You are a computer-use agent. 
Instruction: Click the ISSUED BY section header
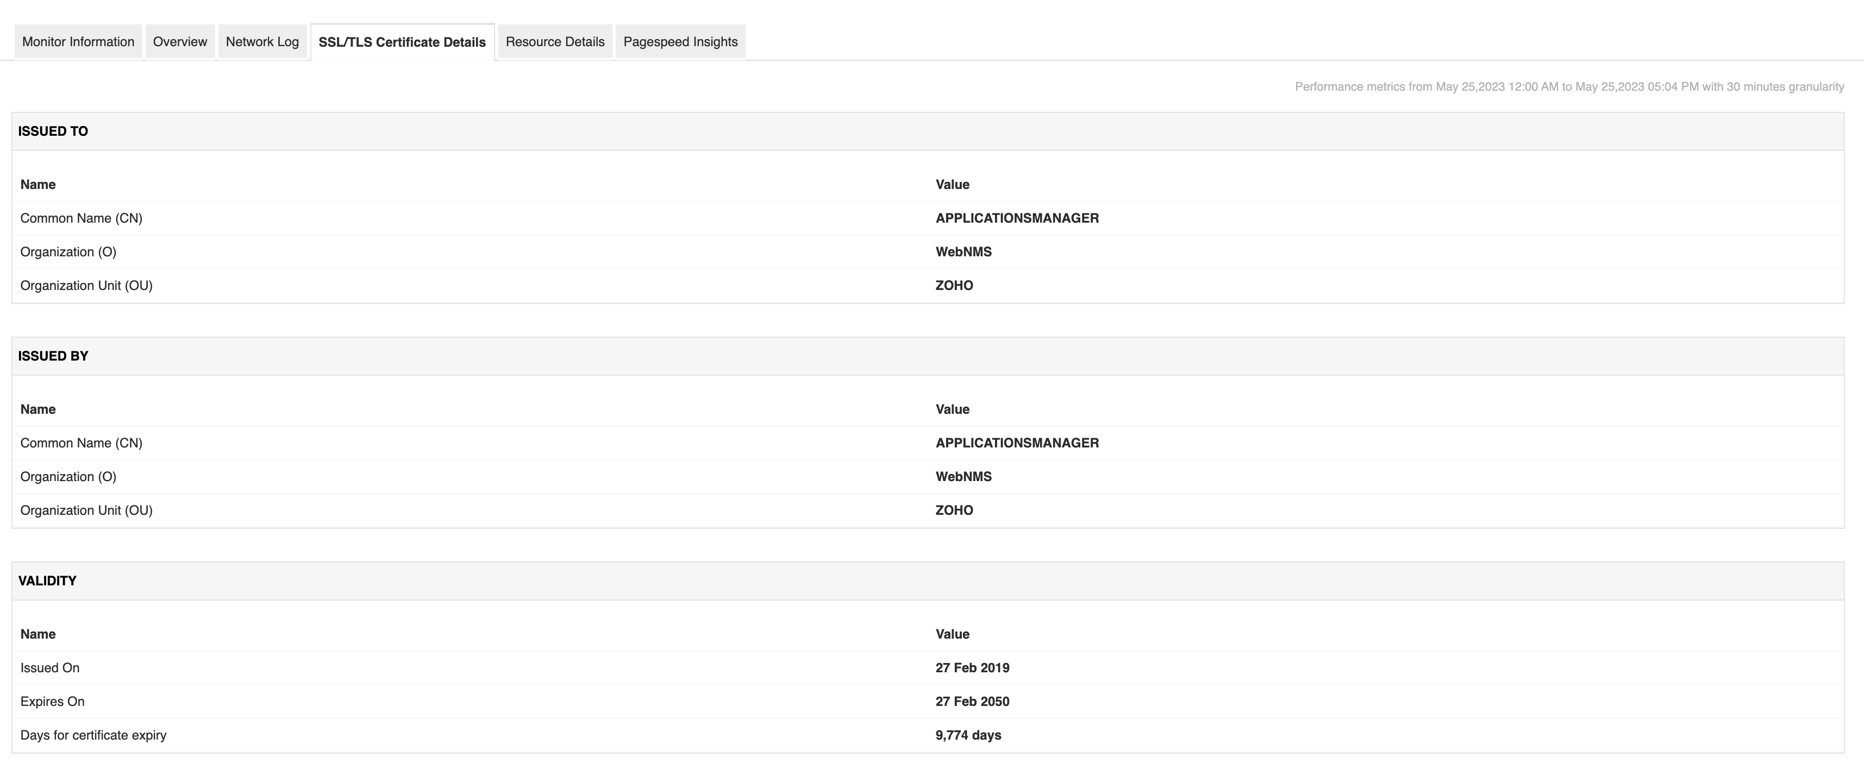53,356
